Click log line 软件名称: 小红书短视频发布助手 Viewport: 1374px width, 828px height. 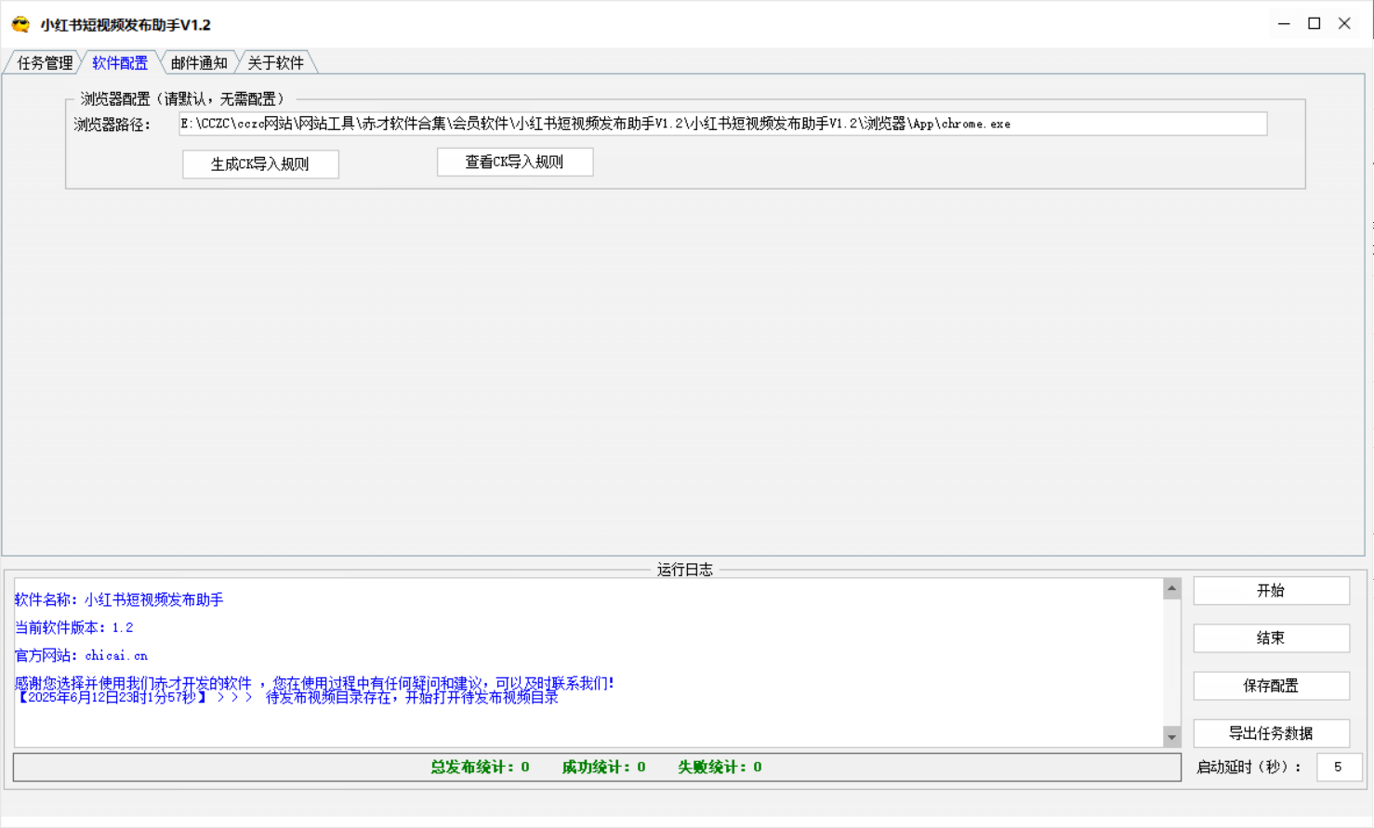coord(119,599)
